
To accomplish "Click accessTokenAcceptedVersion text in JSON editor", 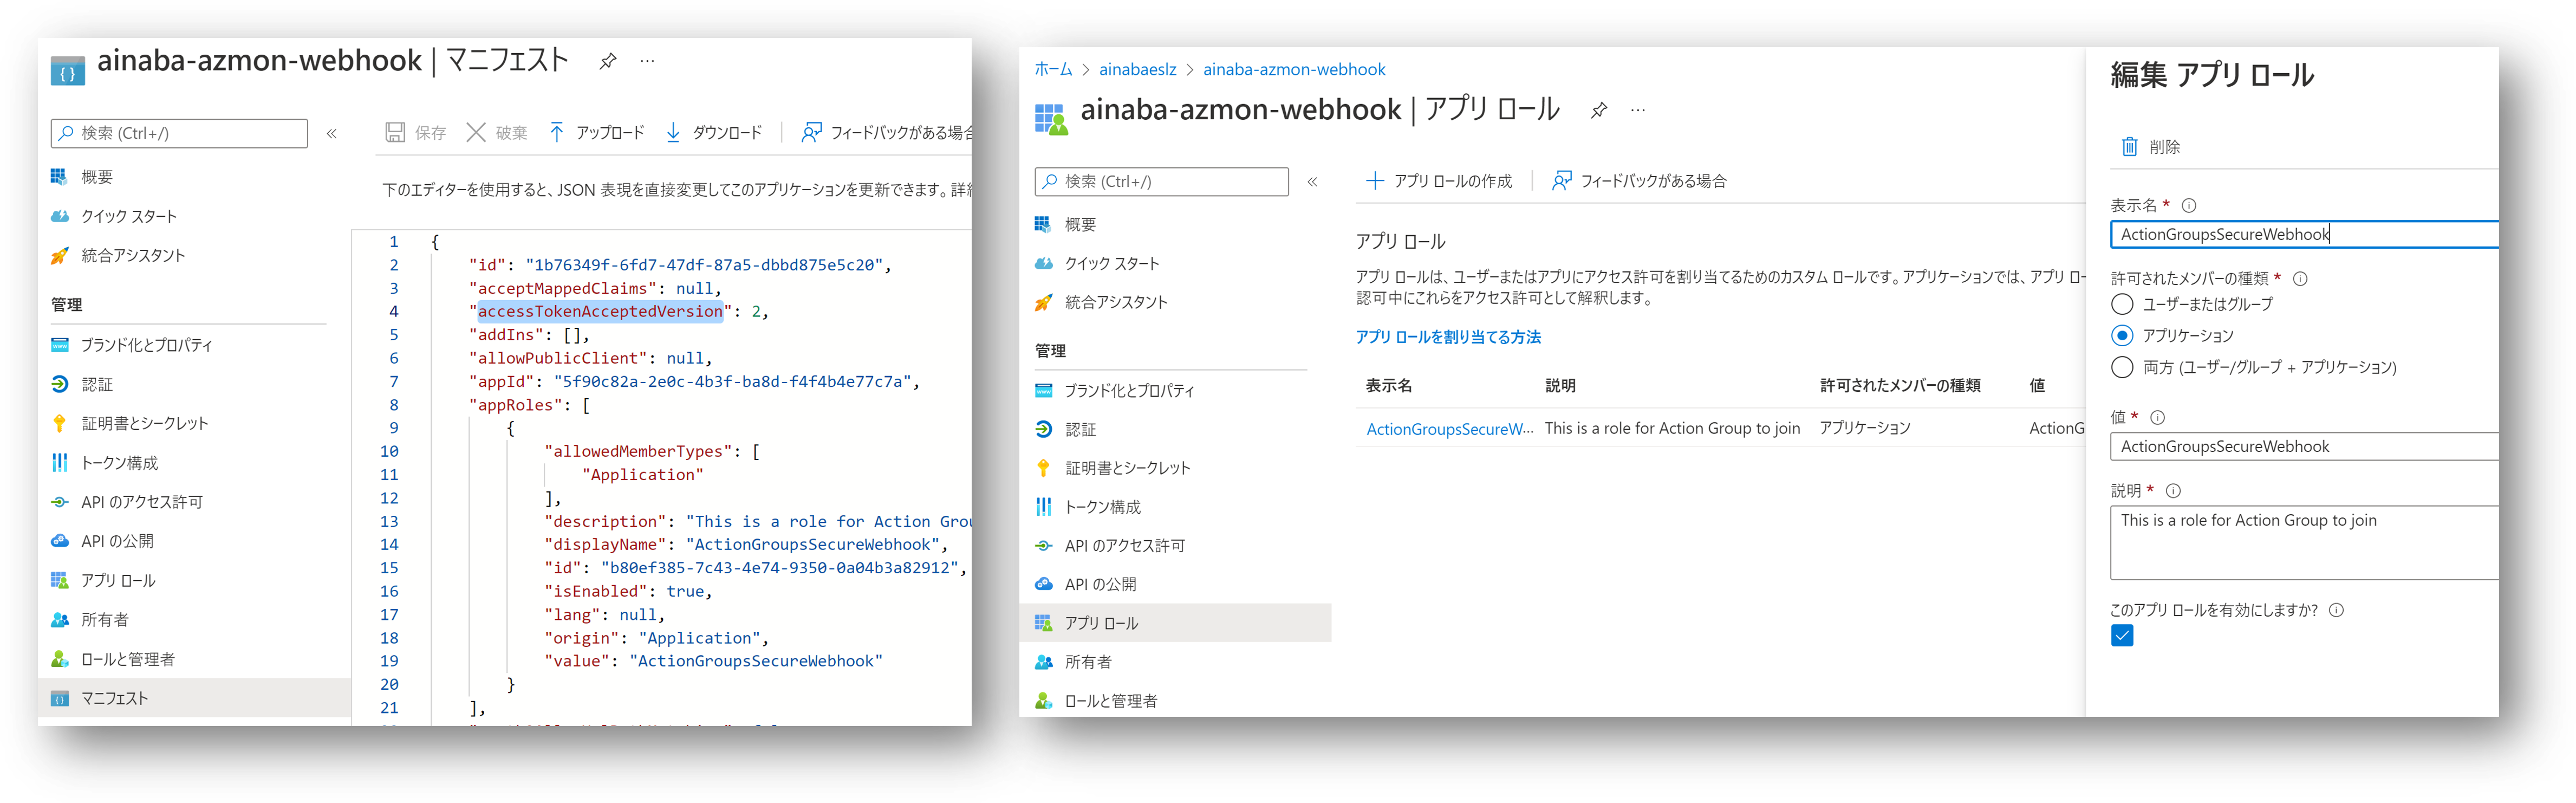I will click(600, 311).
